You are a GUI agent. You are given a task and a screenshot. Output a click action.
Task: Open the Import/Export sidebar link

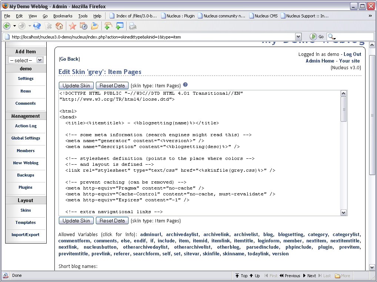[26, 235]
